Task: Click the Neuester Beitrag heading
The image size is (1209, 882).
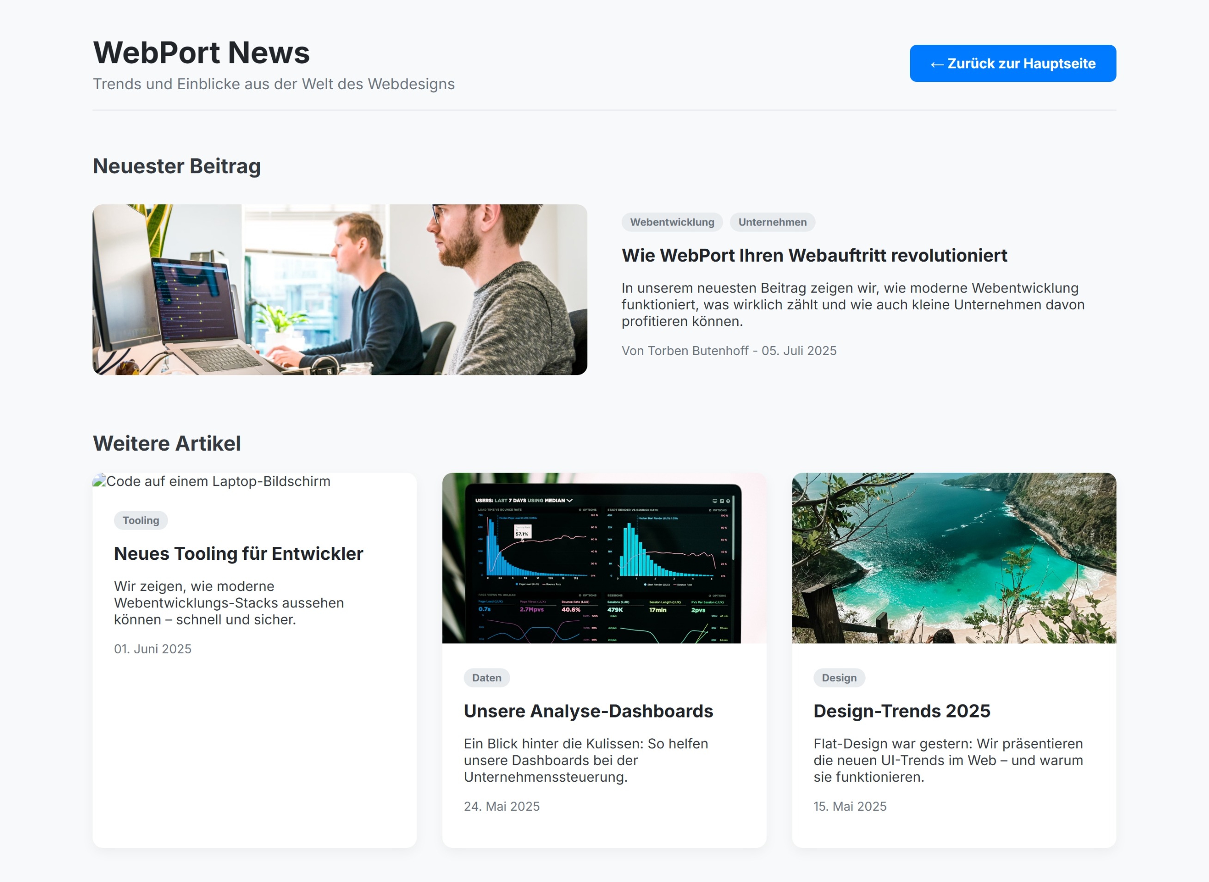Action: pos(177,166)
